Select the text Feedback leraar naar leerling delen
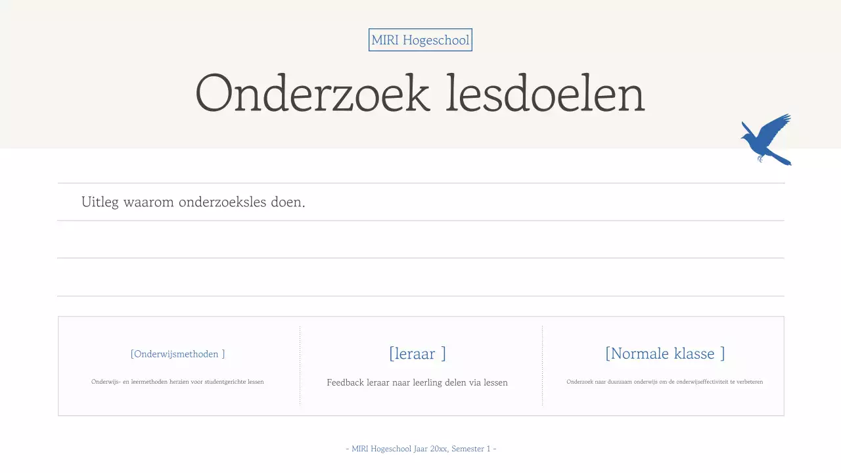The height and width of the screenshot is (473, 841). [417, 382]
